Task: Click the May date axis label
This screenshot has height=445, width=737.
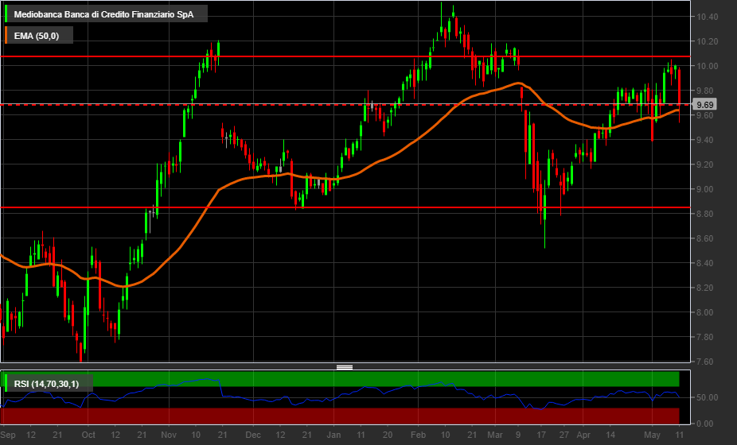Action: tap(653, 435)
